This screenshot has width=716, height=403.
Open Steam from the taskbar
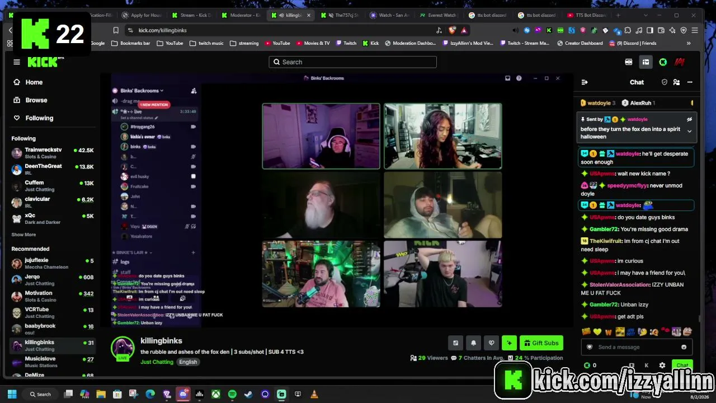point(248,395)
